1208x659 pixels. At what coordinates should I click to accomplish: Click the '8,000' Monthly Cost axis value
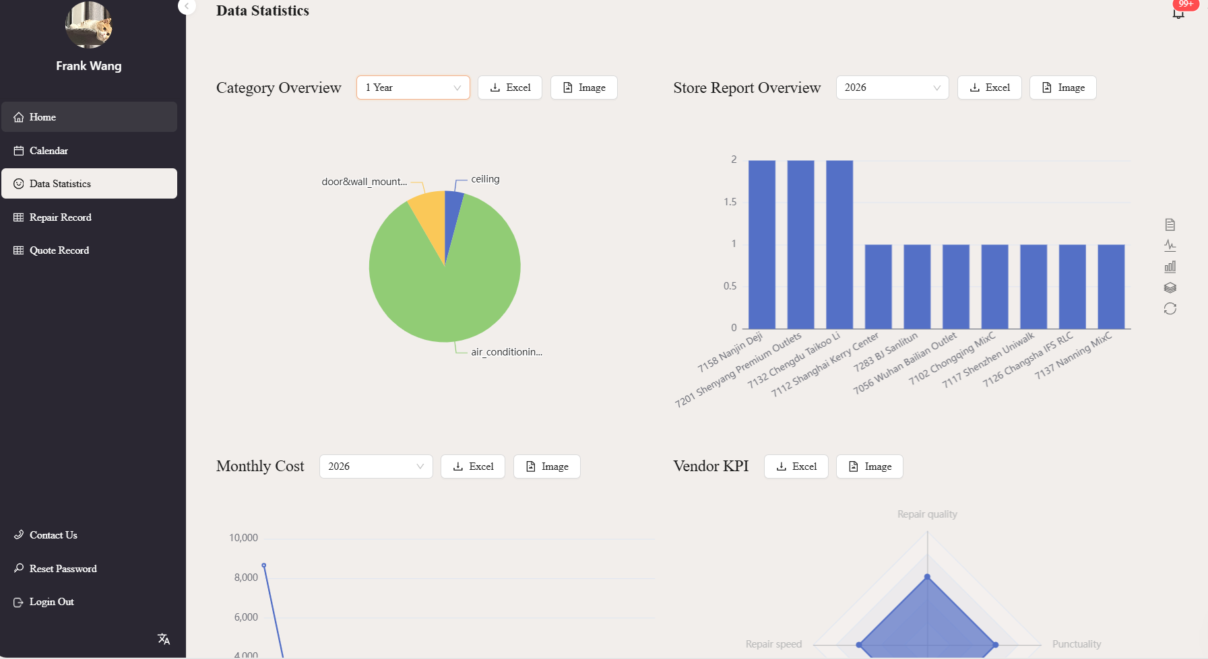tap(246, 578)
